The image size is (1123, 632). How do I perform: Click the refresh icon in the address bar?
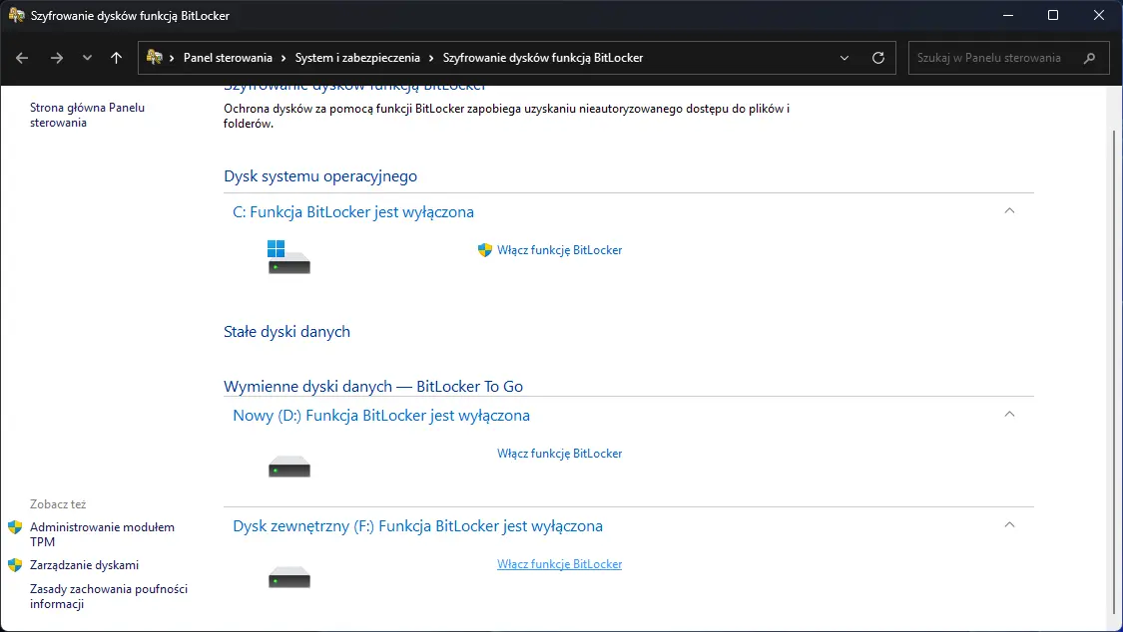(x=878, y=58)
